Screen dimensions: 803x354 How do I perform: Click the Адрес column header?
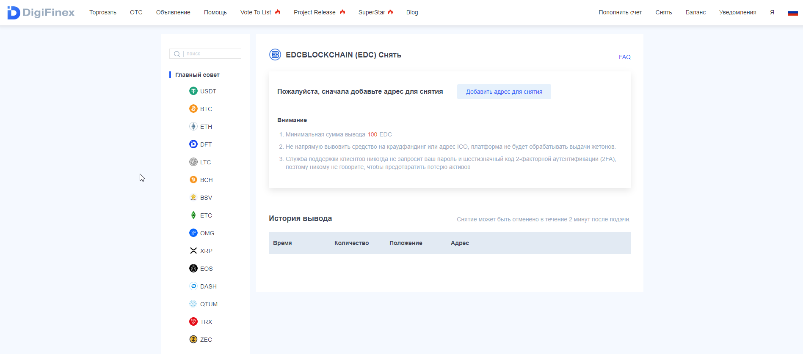pyautogui.click(x=460, y=243)
